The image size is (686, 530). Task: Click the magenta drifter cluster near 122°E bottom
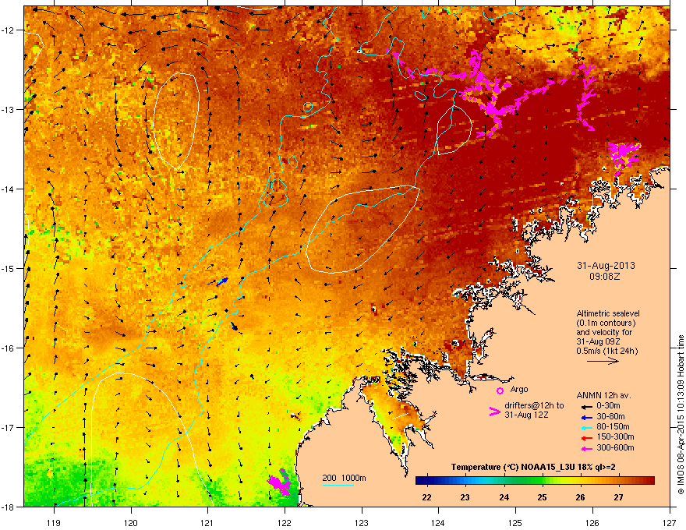[280, 482]
